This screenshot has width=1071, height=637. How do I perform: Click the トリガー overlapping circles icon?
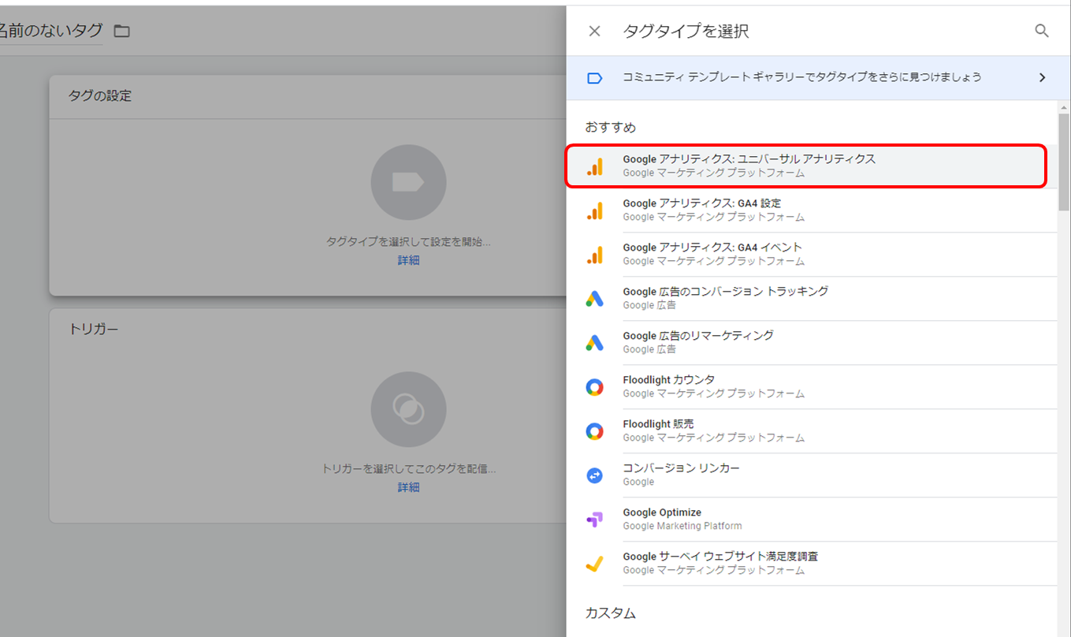tap(408, 409)
